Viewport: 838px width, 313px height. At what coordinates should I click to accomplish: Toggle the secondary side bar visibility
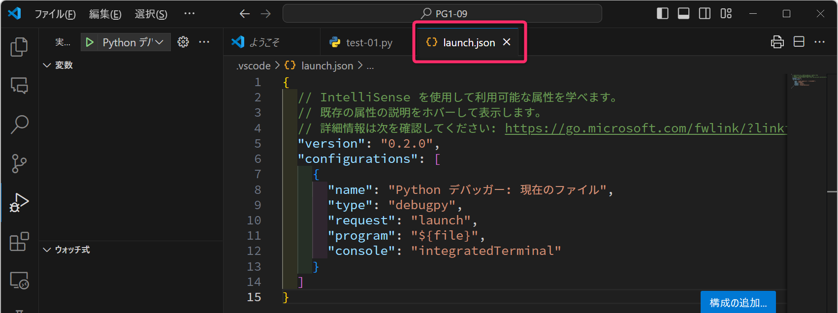point(705,14)
